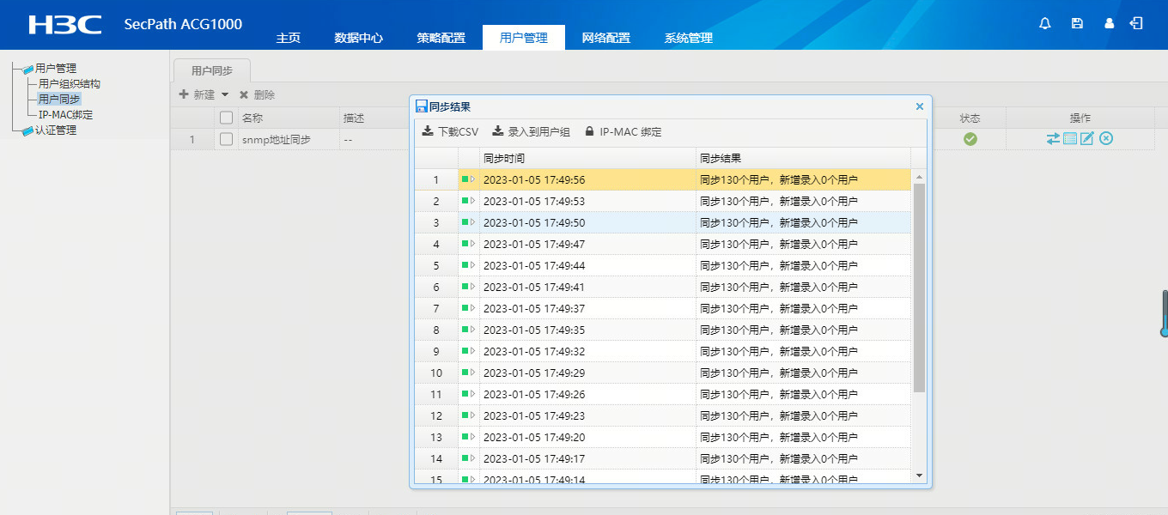Select result row 2023-01-05 17:49:29

[x=663, y=373]
